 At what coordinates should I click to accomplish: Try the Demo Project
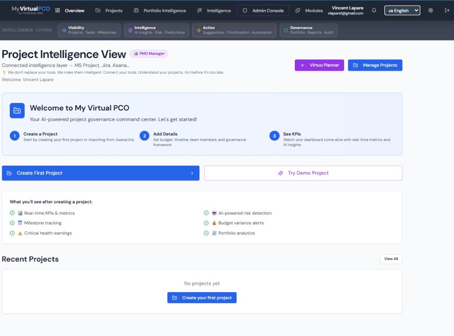303,173
